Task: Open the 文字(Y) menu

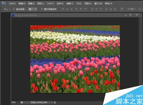Action: coord(50,3)
